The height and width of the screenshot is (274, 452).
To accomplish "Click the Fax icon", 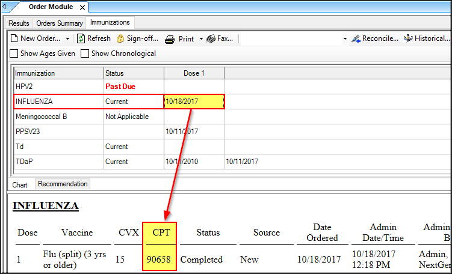I will [x=211, y=38].
